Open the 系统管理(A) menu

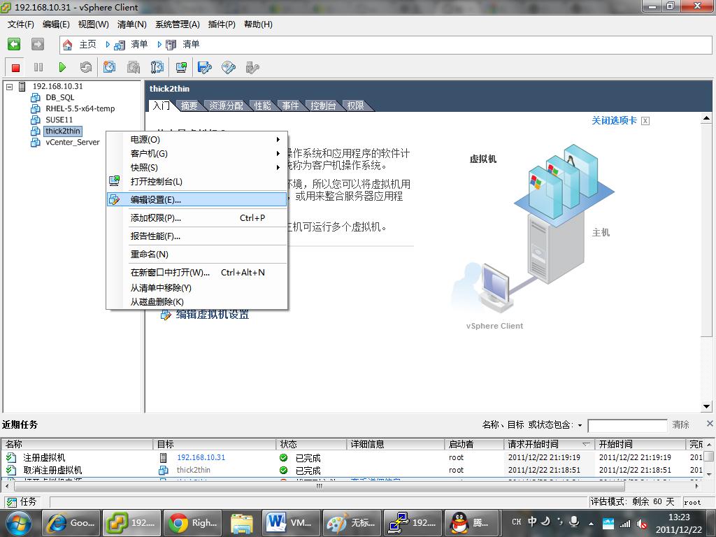(x=177, y=24)
